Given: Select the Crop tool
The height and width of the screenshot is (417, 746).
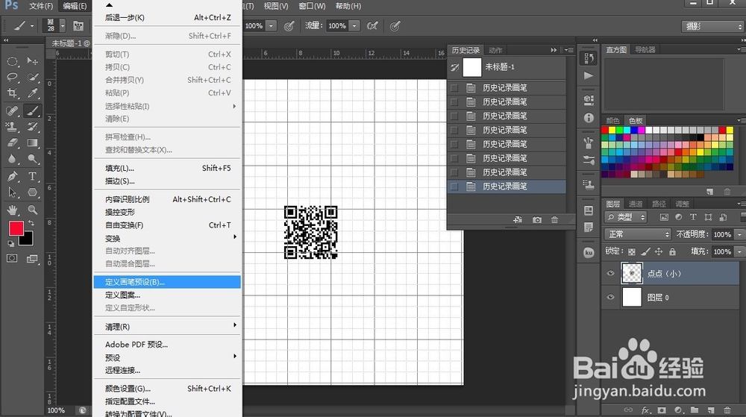Looking at the screenshot, I should coord(13,93).
